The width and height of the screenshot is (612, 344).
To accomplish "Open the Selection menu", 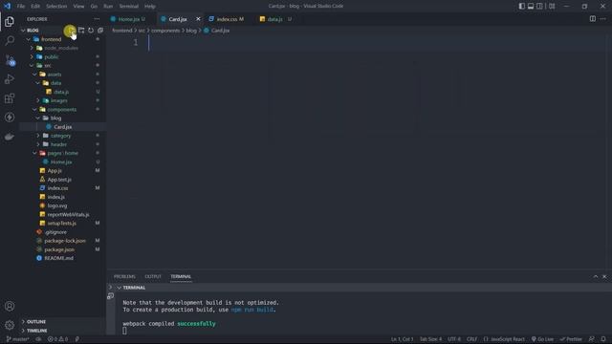I will click(56, 7).
